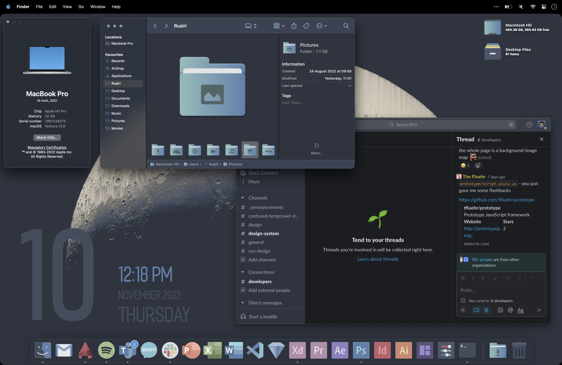Click the More Info... button
Screen dimensions: 562x365
(47, 137)
